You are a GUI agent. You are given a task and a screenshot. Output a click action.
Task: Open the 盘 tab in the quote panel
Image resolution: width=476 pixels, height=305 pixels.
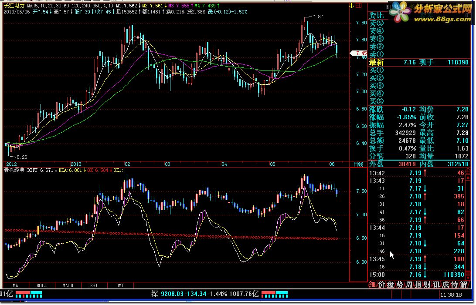pyautogui.click(x=391, y=285)
